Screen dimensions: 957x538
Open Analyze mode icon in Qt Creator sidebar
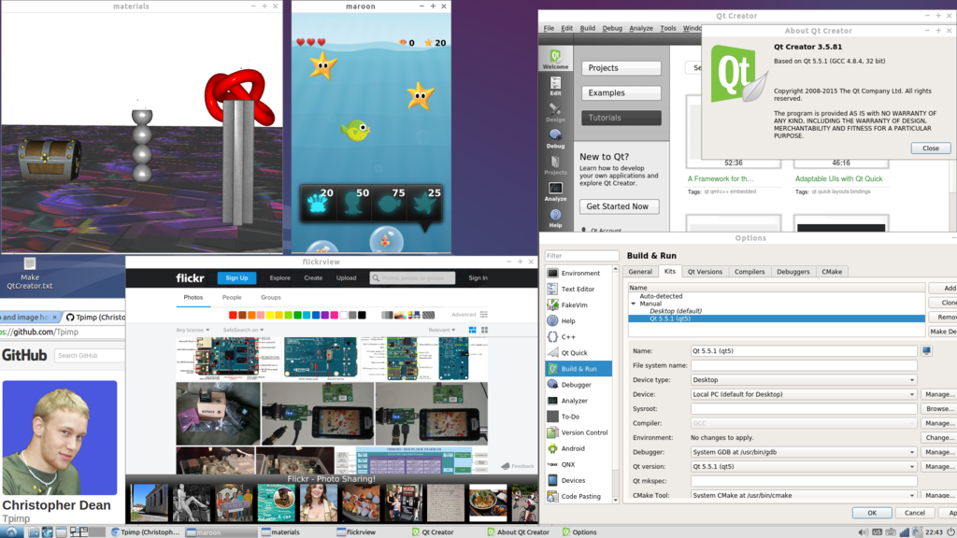click(555, 191)
